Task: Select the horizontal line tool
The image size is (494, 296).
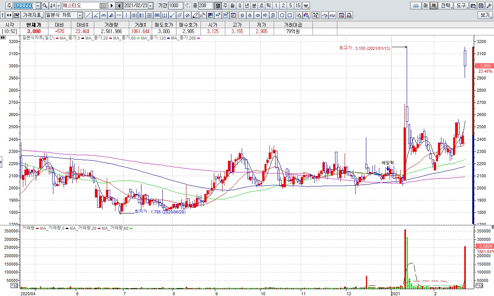Action: tap(119, 15)
